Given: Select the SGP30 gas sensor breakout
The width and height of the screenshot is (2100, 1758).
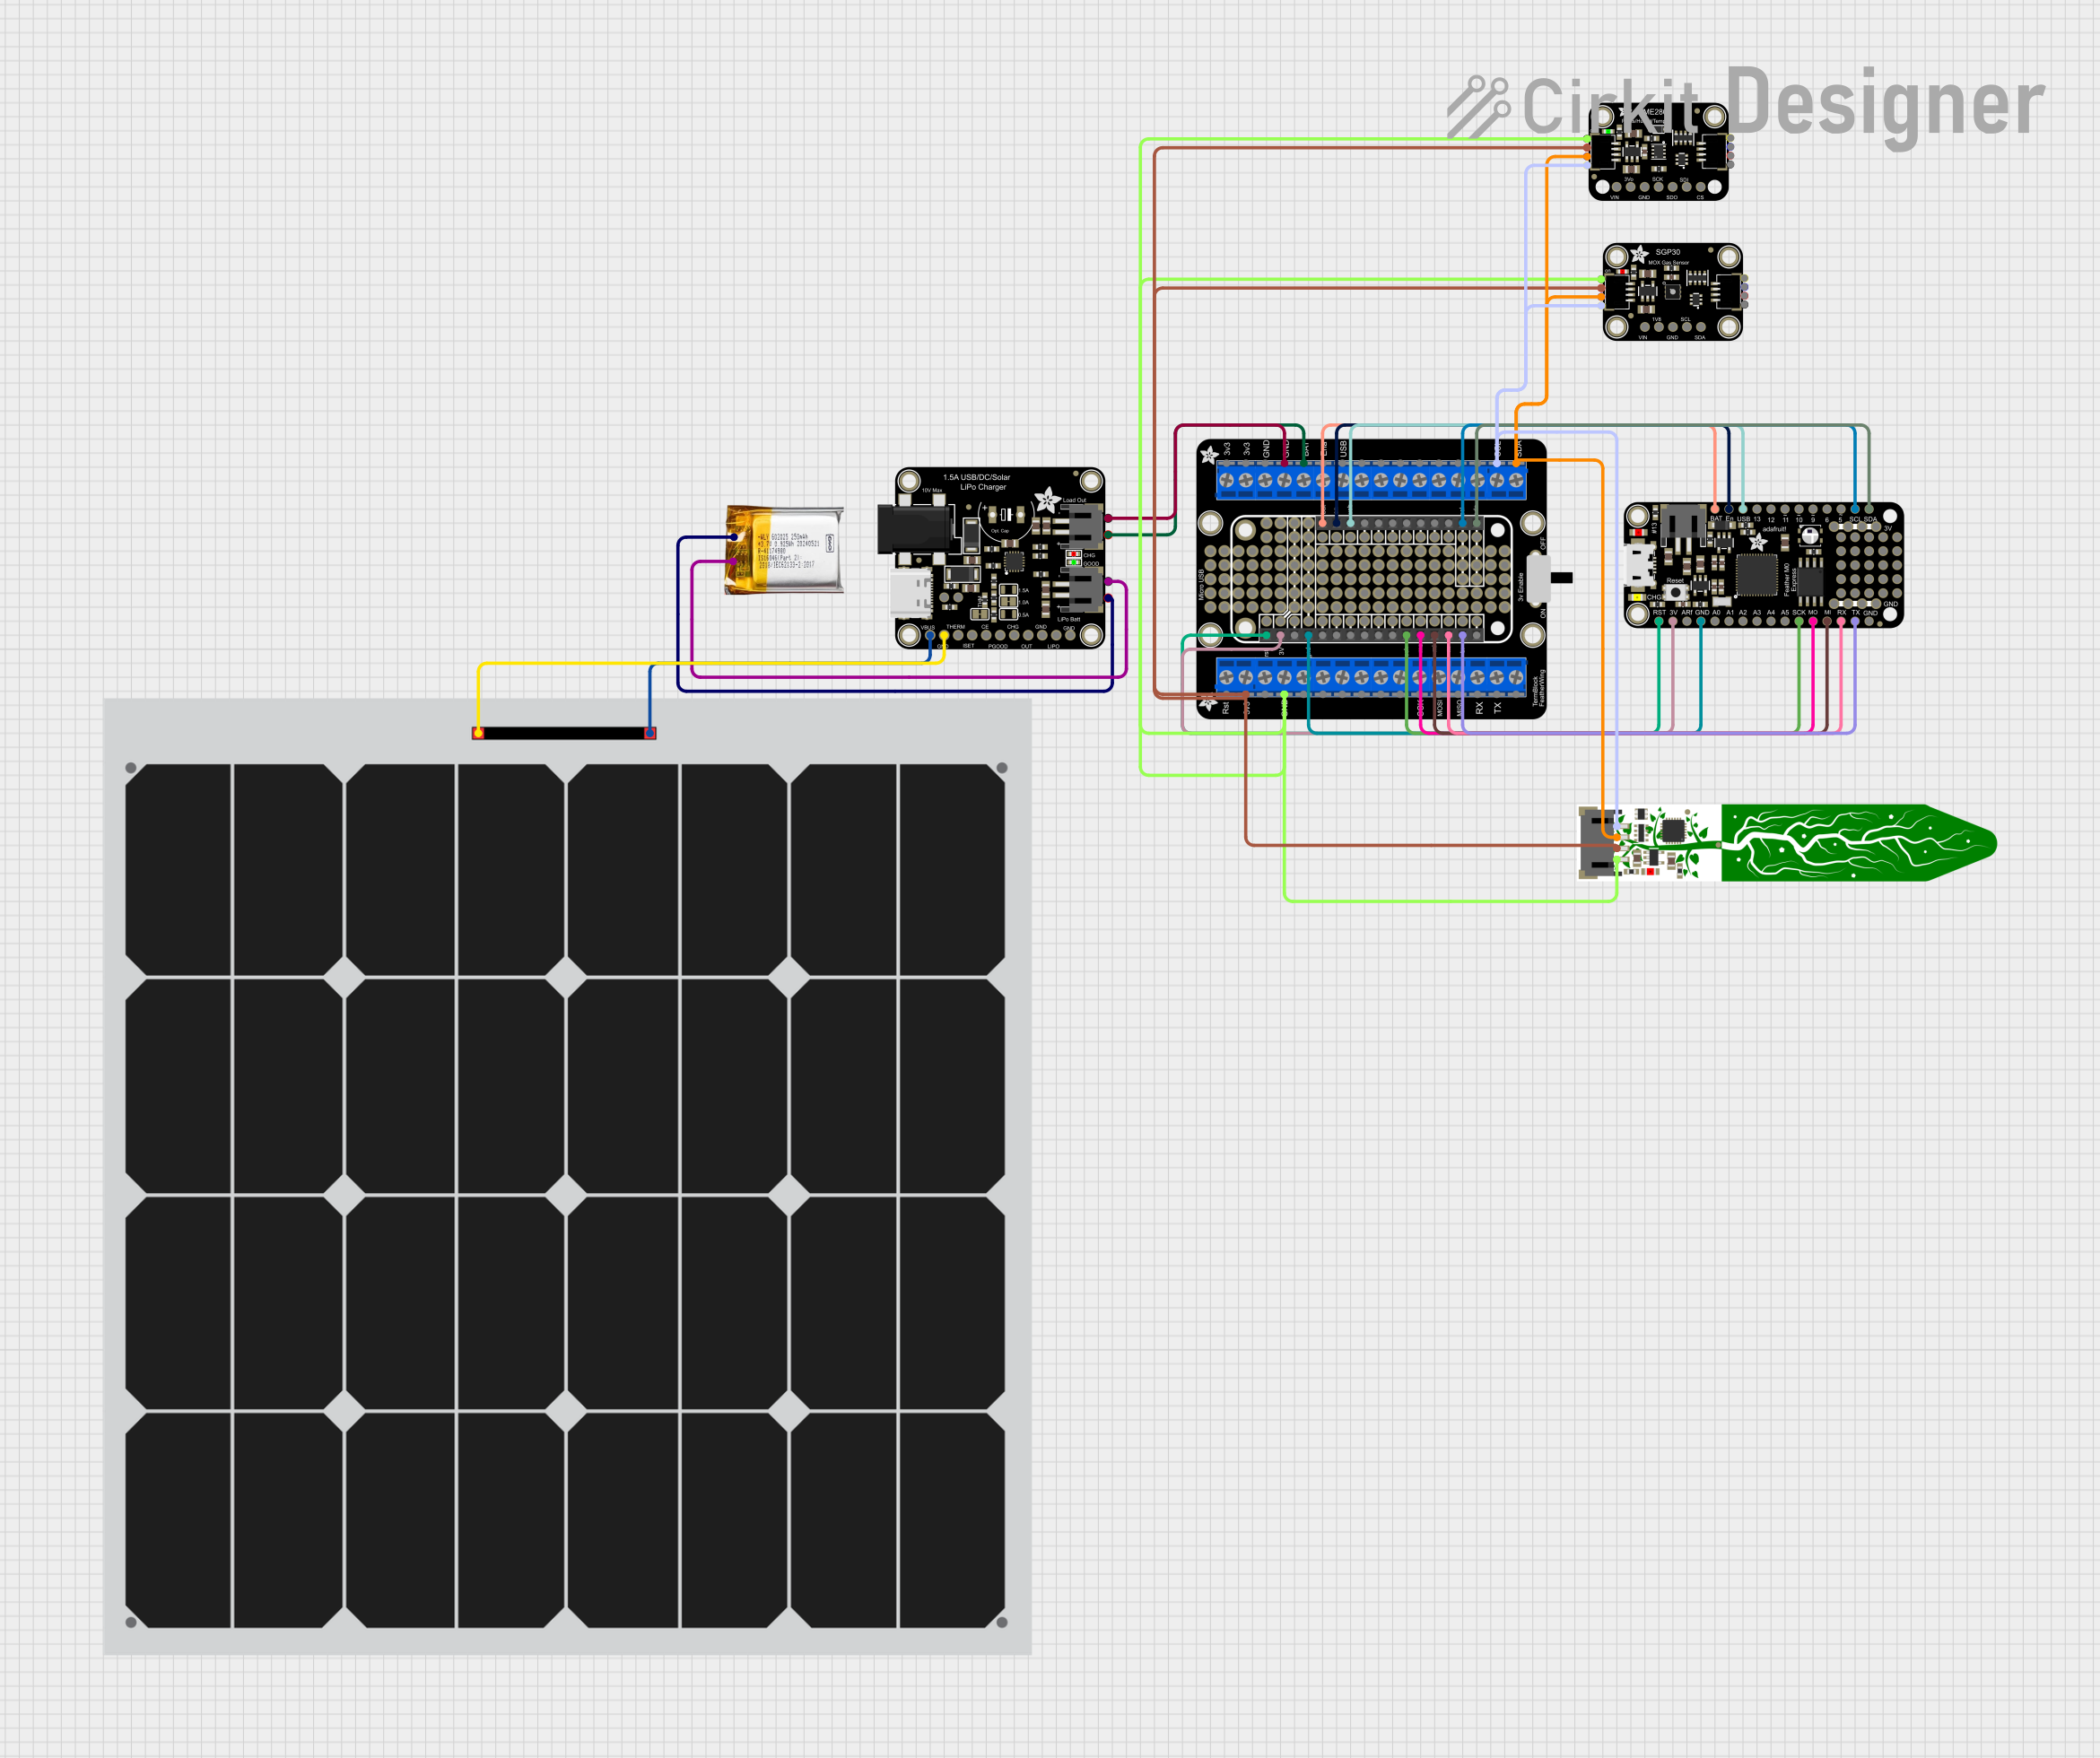Looking at the screenshot, I should [1673, 292].
